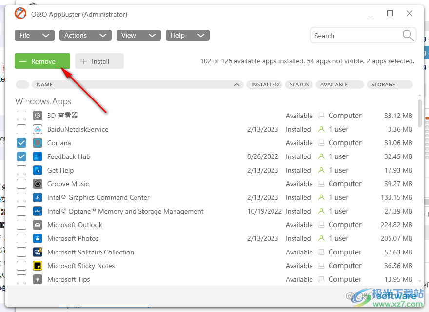Sort by the INSTALLED column header

point(264,84)
